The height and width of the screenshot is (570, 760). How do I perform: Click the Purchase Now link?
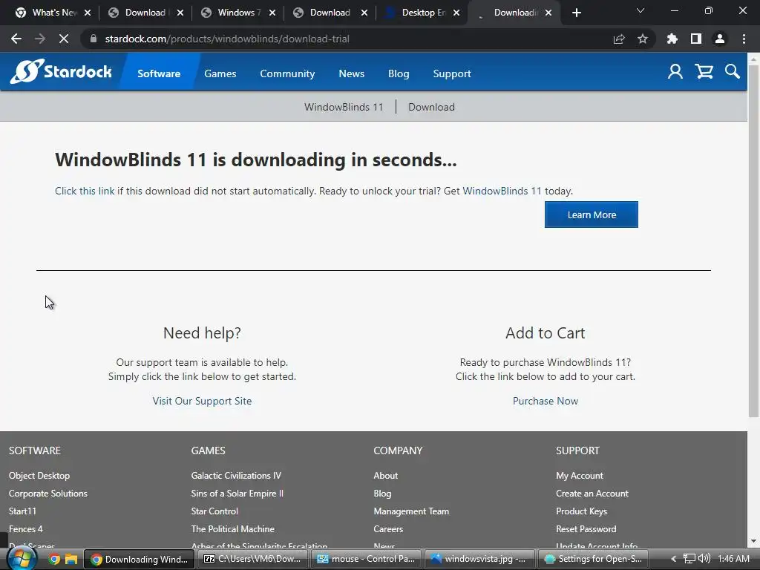coord(546,401)
